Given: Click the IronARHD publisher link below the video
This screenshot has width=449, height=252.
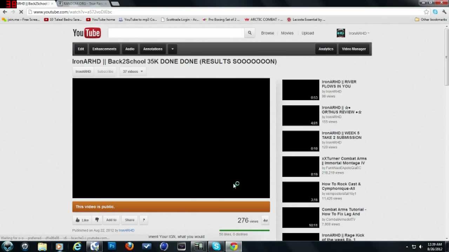Looking at the screenshot, I should (127, 230).
